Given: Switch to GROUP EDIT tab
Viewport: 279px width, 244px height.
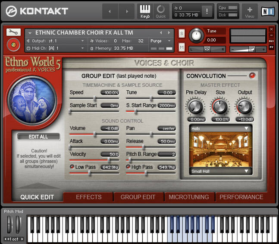Looking at the screenshot, I should (x=138, y=197).
